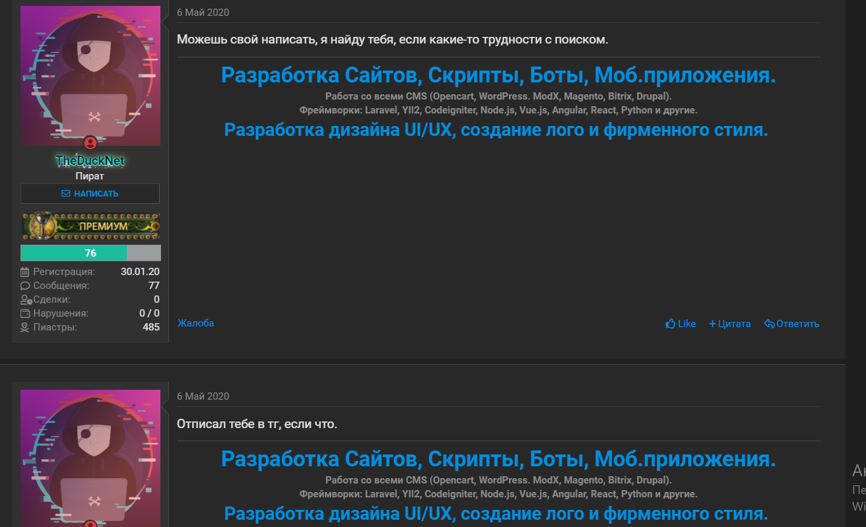
Task: Click the violations icon next to Нарушения
Action: pos(25,313)
